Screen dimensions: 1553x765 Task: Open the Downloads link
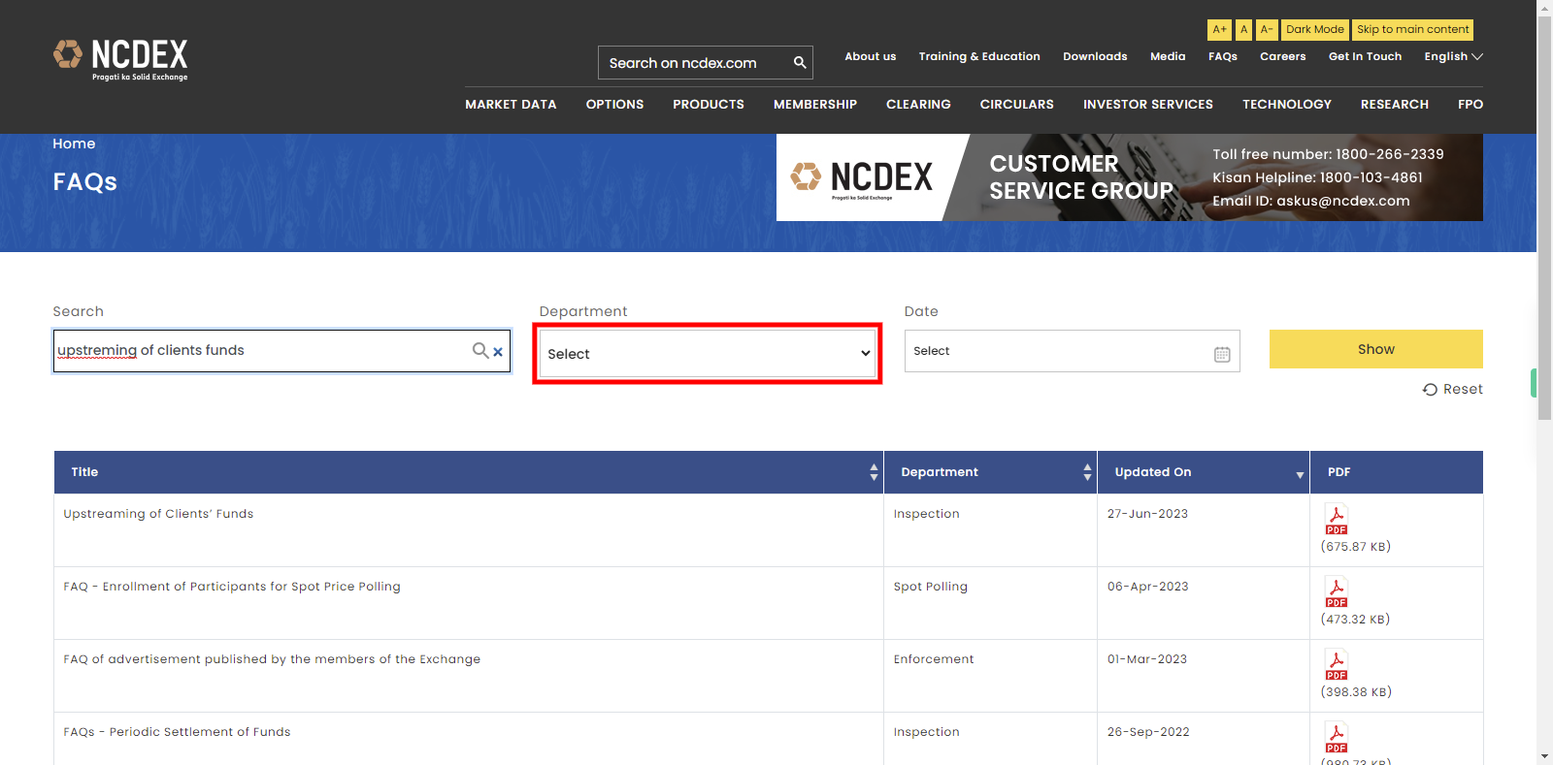click(x=1095, y=56)
